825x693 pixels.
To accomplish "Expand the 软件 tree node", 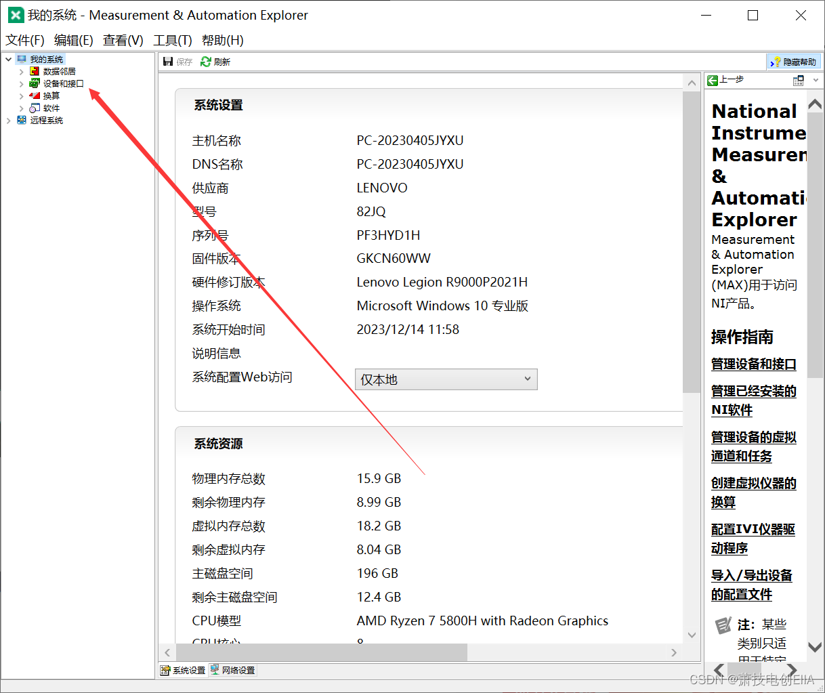I will point(21,108).
